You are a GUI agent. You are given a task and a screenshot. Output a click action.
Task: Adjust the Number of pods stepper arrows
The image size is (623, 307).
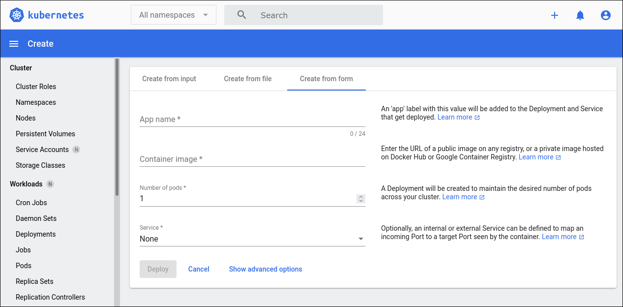point(361,199)
